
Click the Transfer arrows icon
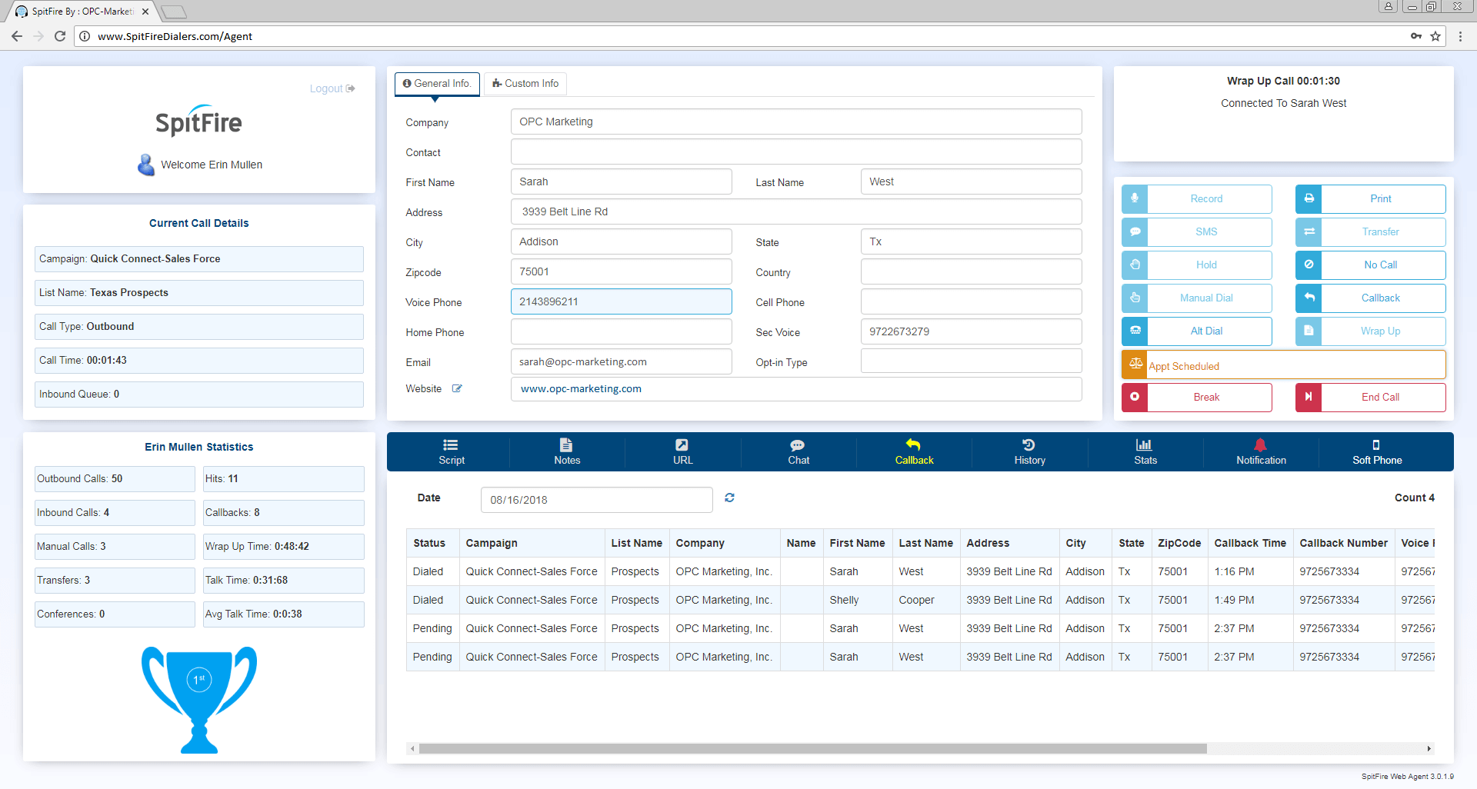coord(1309,231)
